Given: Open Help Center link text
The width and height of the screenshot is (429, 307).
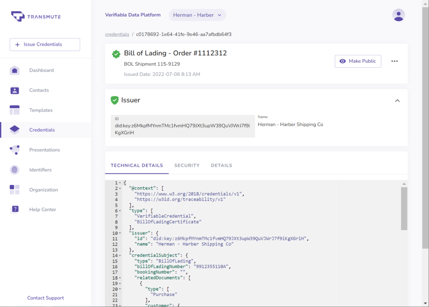Looking at the screenshot, I should (x=43, y=209).
